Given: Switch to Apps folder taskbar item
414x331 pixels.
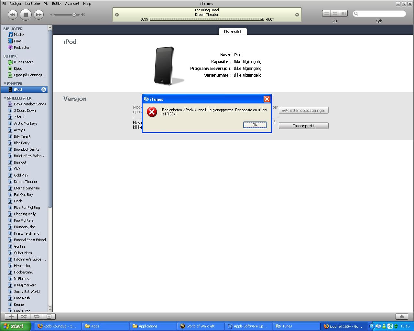Looking at the screenshot, I should [x=105, y=326].
